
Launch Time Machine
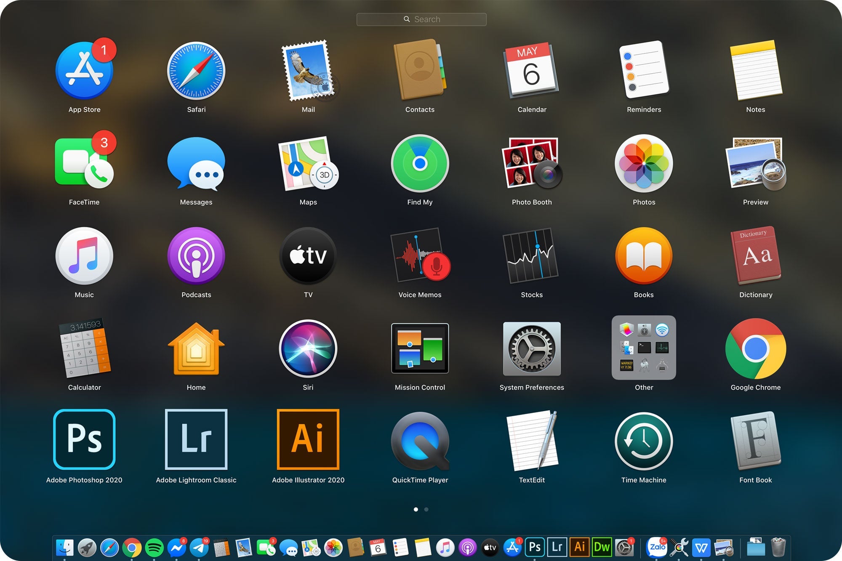[644, 441]
